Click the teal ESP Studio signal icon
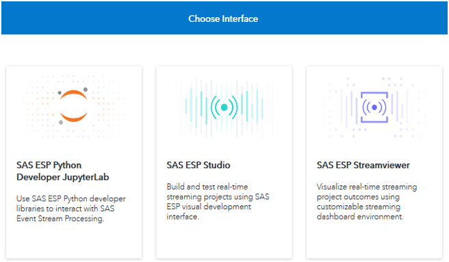Screen dimensions: 449x262 coord(224,107)
